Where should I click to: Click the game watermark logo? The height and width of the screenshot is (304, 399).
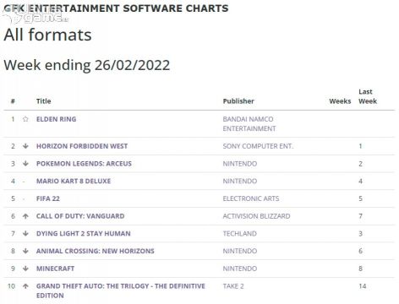point(36,15)
